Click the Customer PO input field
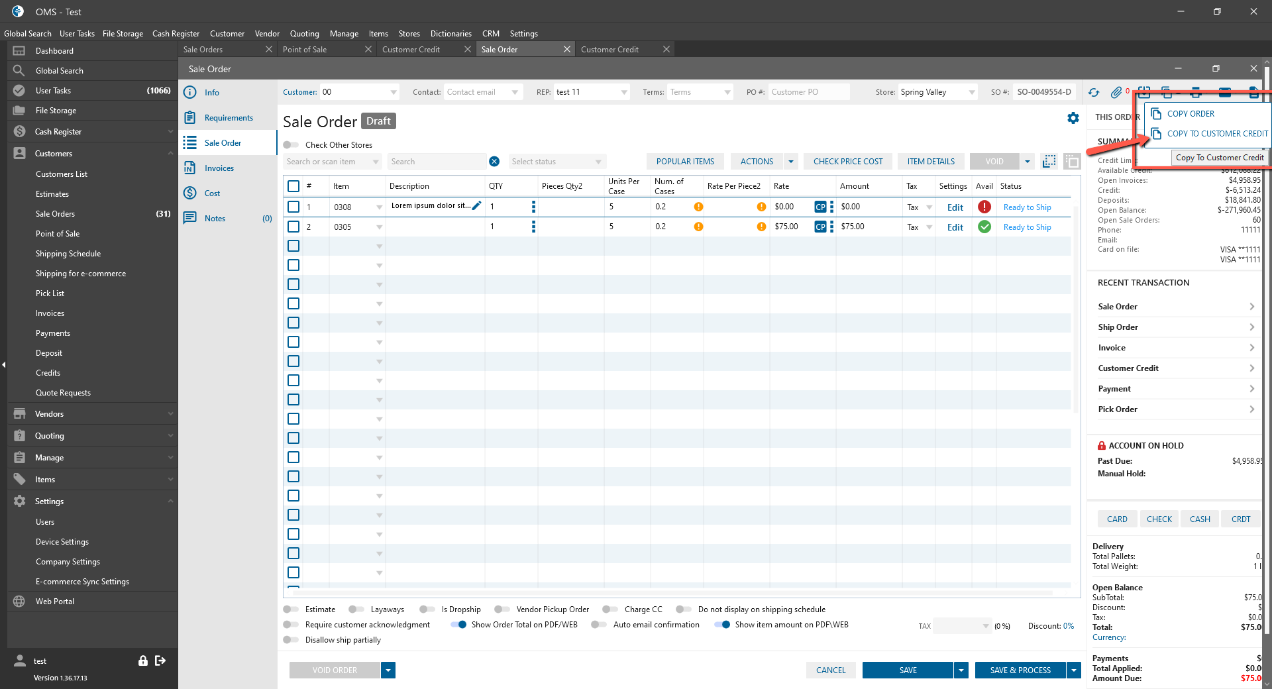Screen dimensions: 1272x689 pyautogui.click(x=808, y=92)
